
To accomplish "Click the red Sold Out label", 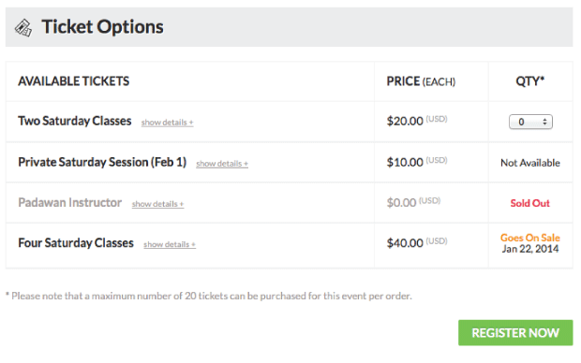I will click(529, 203).
